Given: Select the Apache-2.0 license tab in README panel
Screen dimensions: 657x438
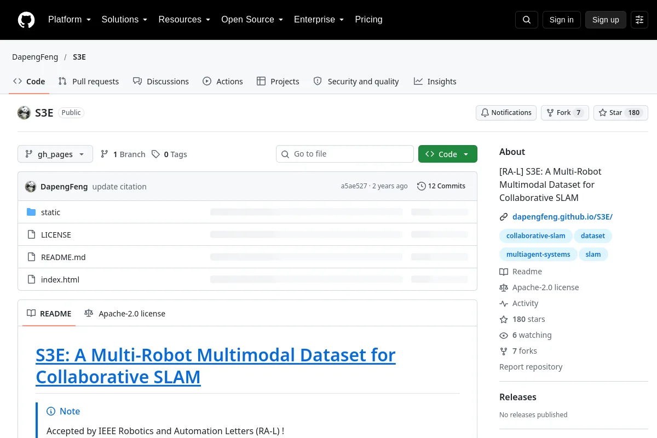Looking at the screenshot, I should (125, 314).
